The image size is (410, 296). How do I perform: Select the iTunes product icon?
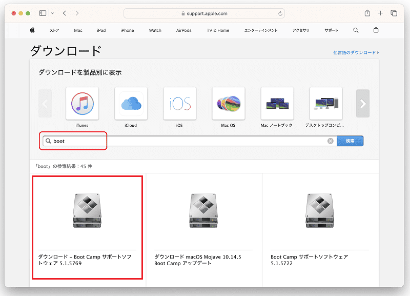click(82, 104)
